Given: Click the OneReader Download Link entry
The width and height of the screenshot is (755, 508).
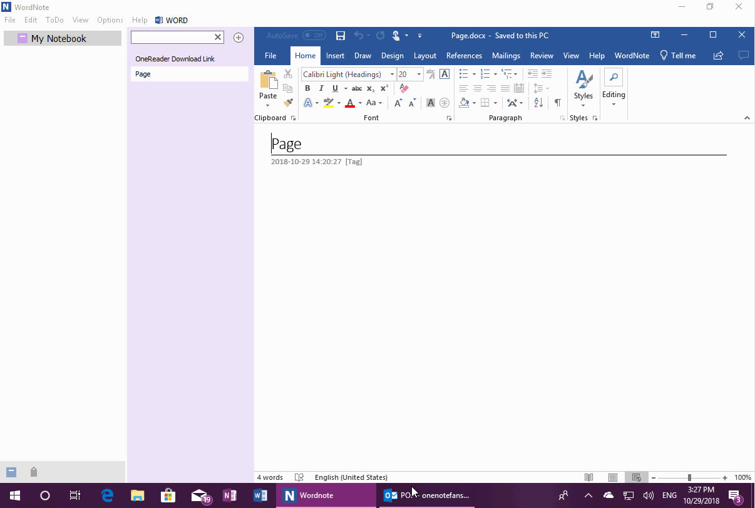Looking at the screenshot, I should tap(175, 58).
